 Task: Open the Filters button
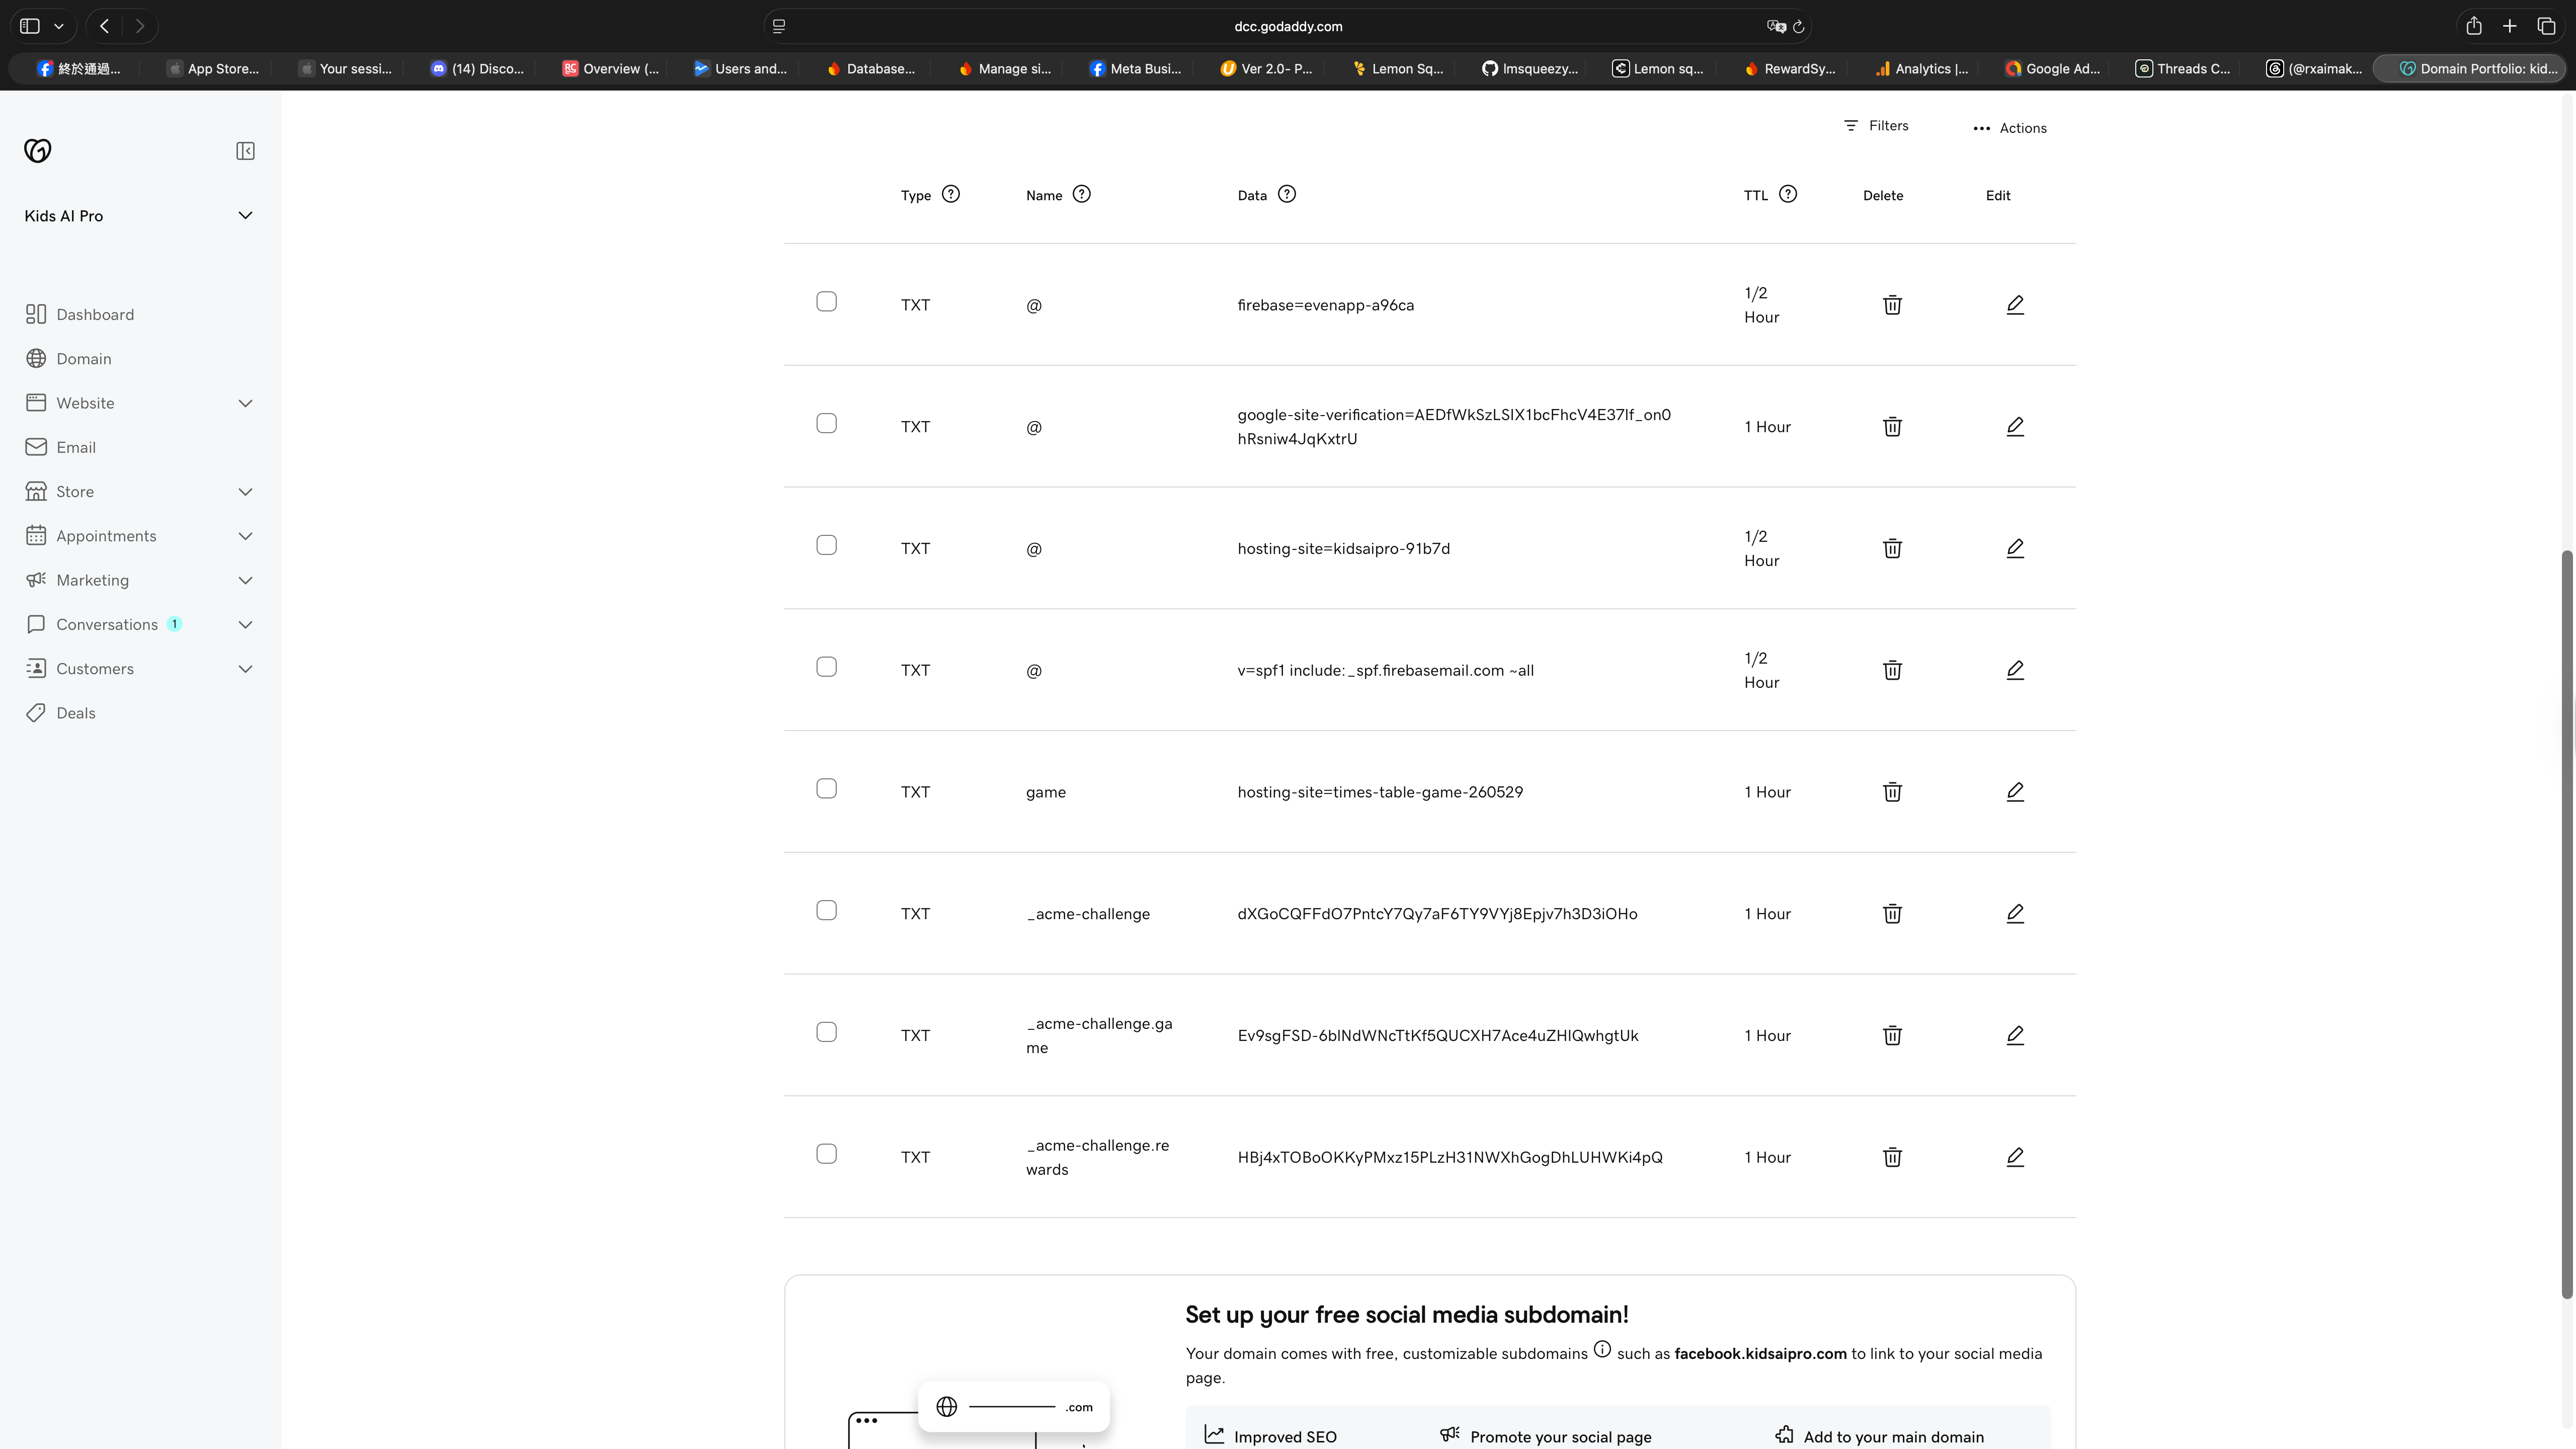[1876, 126]
